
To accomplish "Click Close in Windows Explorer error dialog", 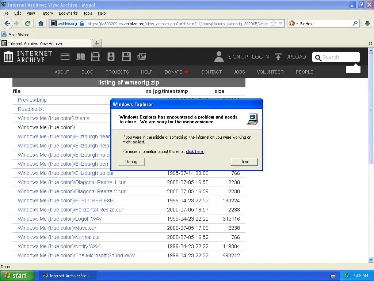I will click(244, 162).
